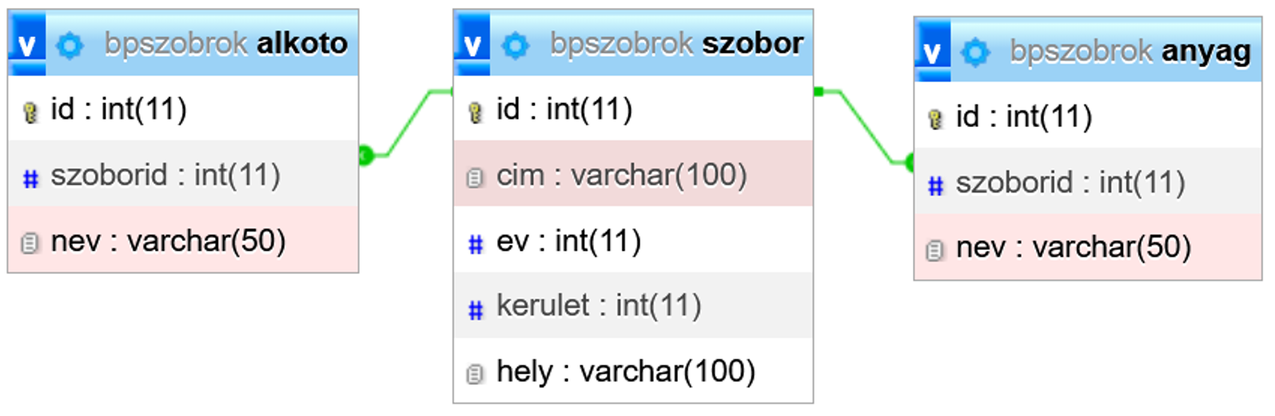This screenshot has height=416, width=1275.
Task: Select the bpszobrok anyag table title
Action: coord(1130,51)
